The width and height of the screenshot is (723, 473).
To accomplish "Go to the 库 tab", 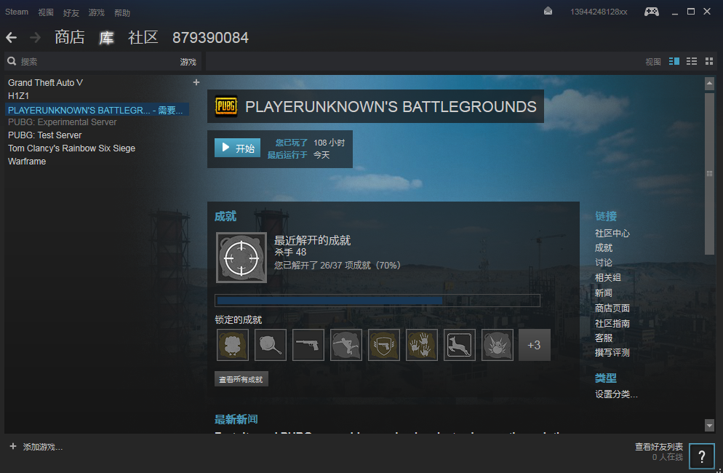I will pos(106,37).
